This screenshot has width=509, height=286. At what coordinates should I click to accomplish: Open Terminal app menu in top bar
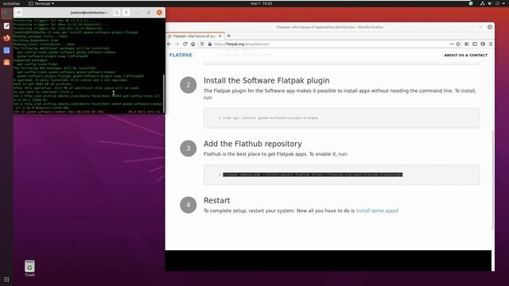[41, 3]
